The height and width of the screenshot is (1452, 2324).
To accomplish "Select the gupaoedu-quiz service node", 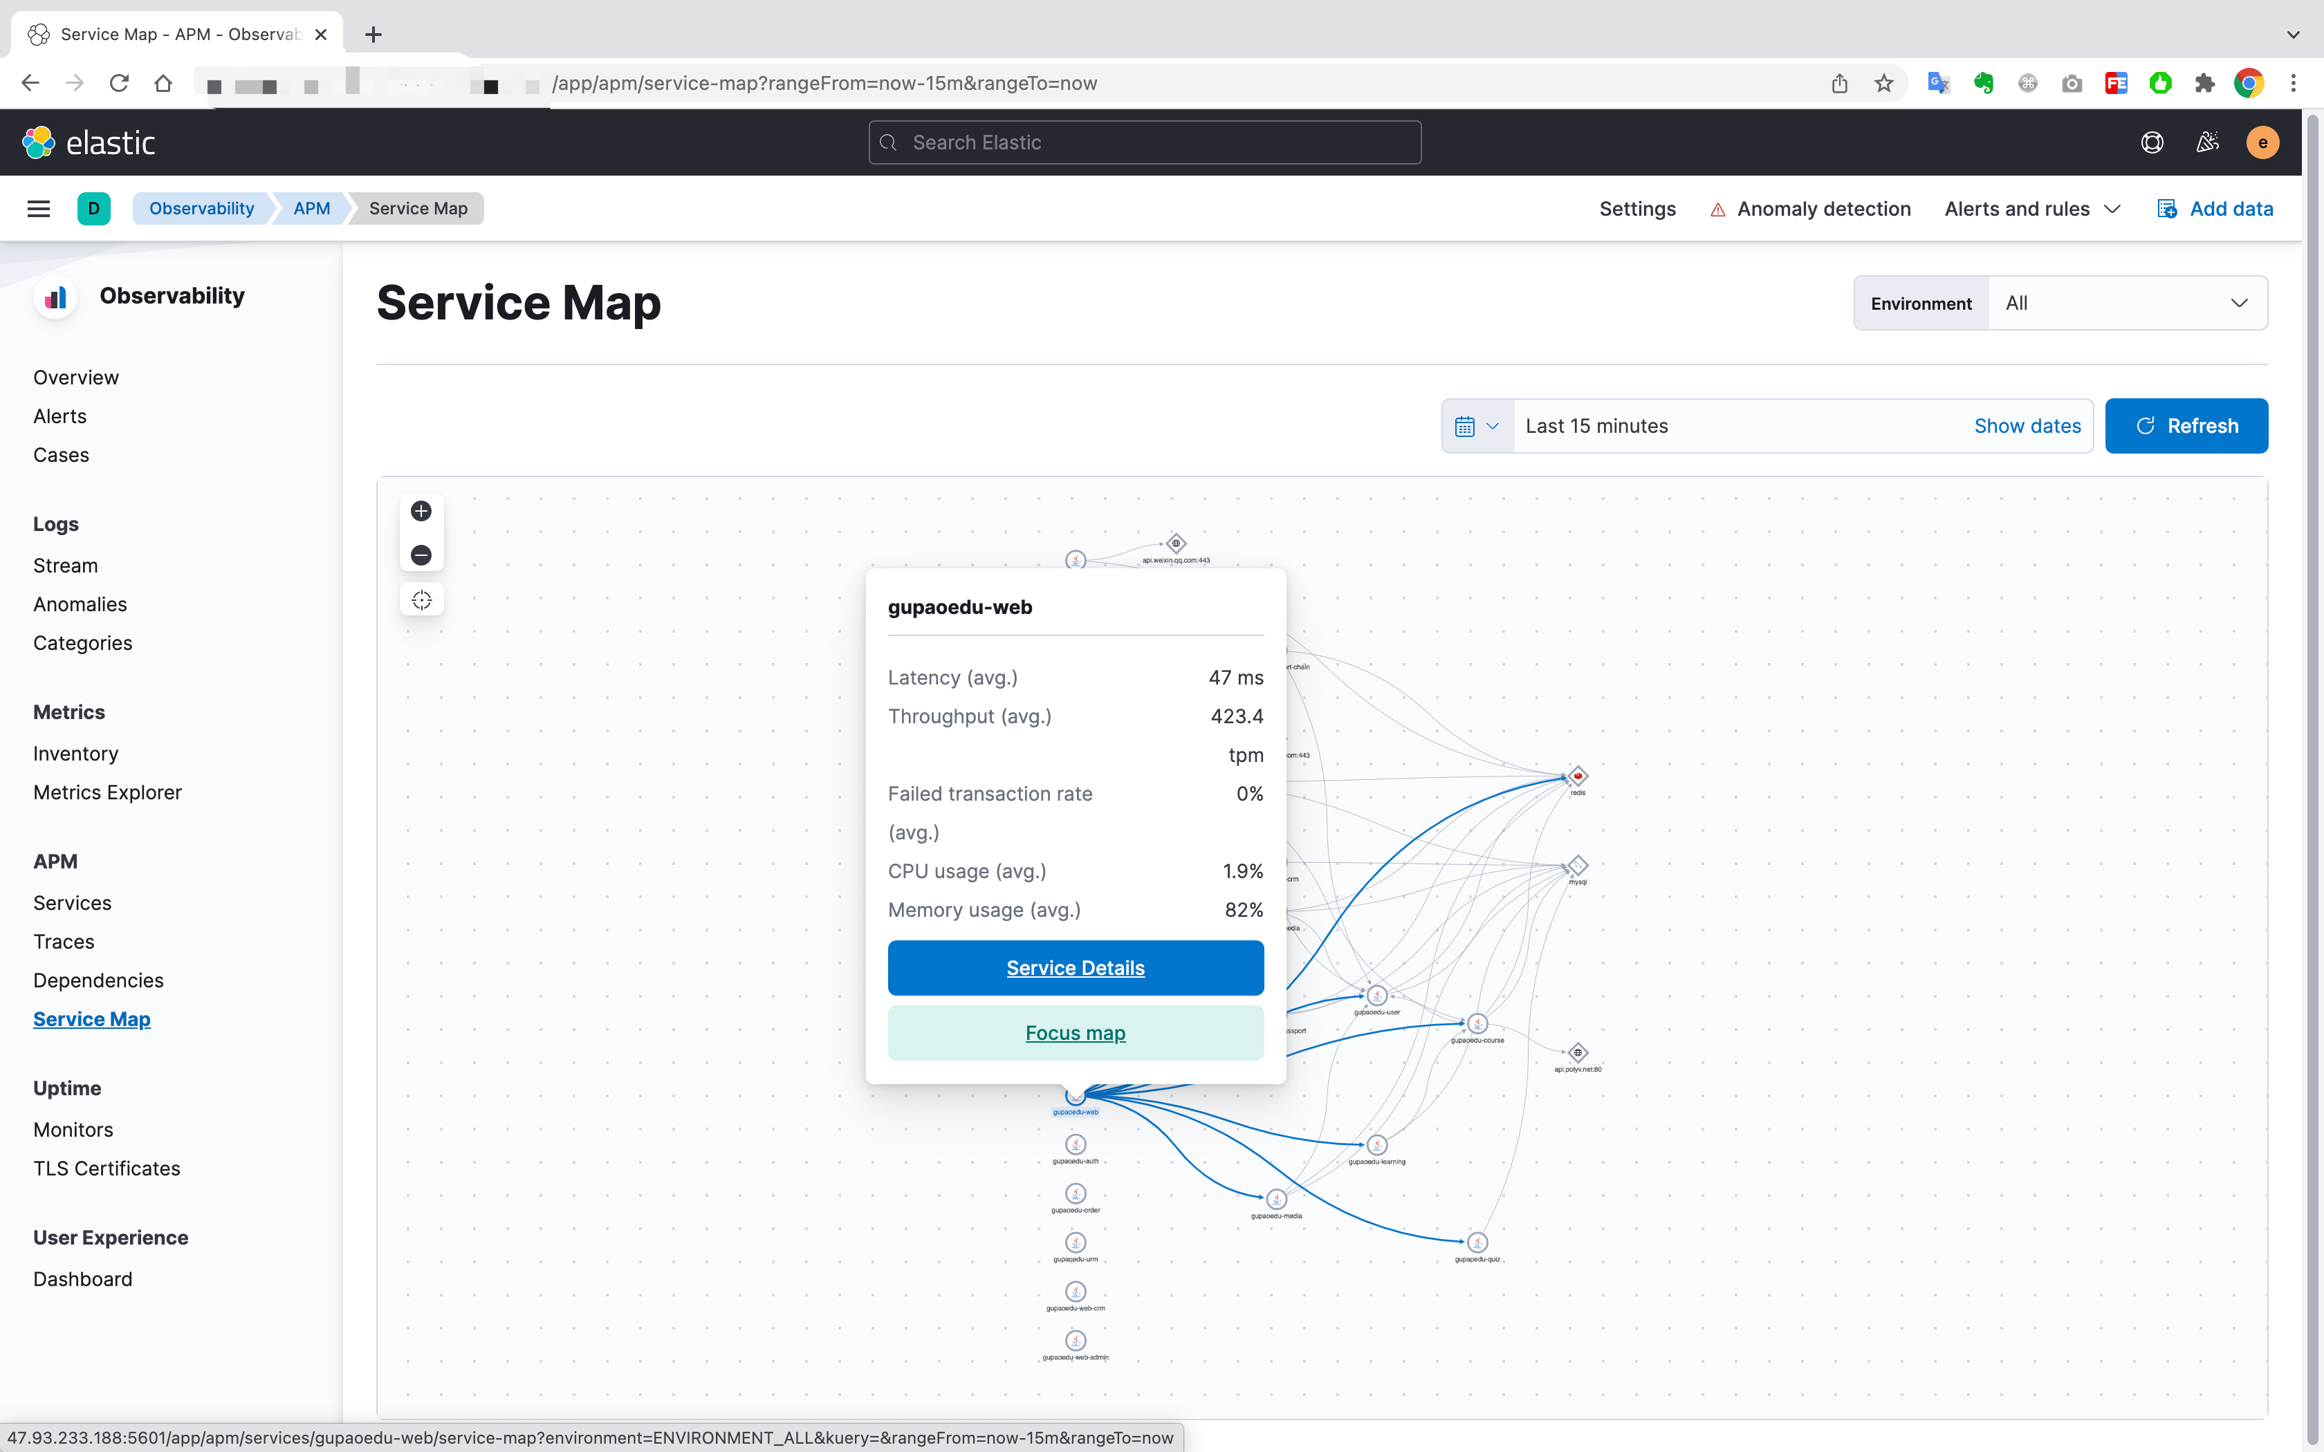I will (x=1477, y=1242).
